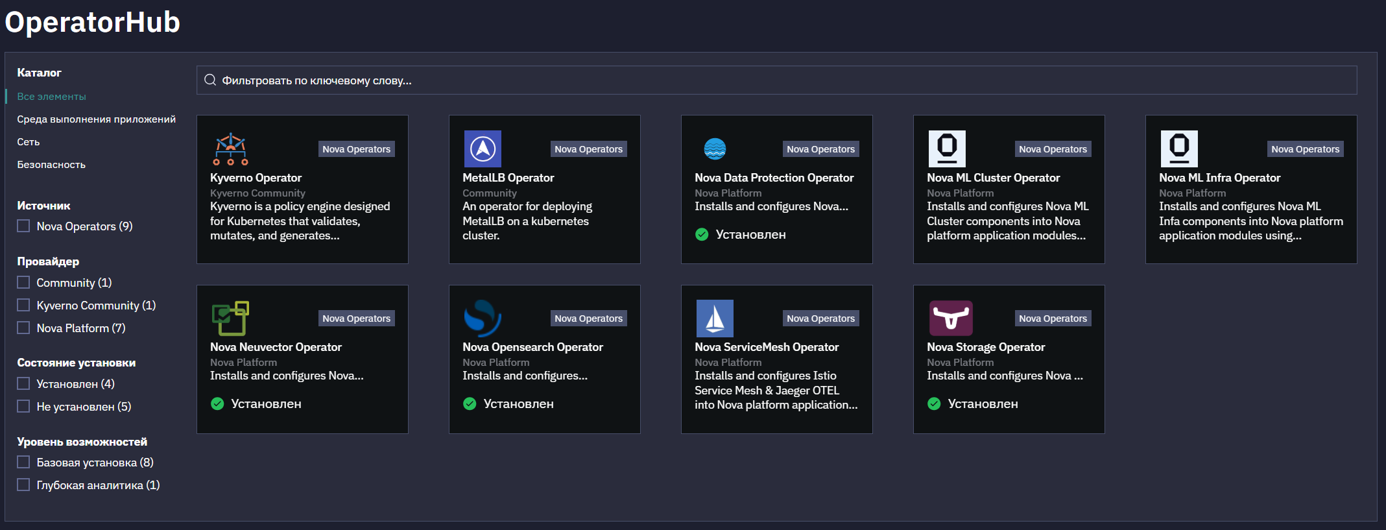Viewport: 1386px width, 530px height.
Task: Select the Все элементы catalog category
Action: [x=51, y=96]
